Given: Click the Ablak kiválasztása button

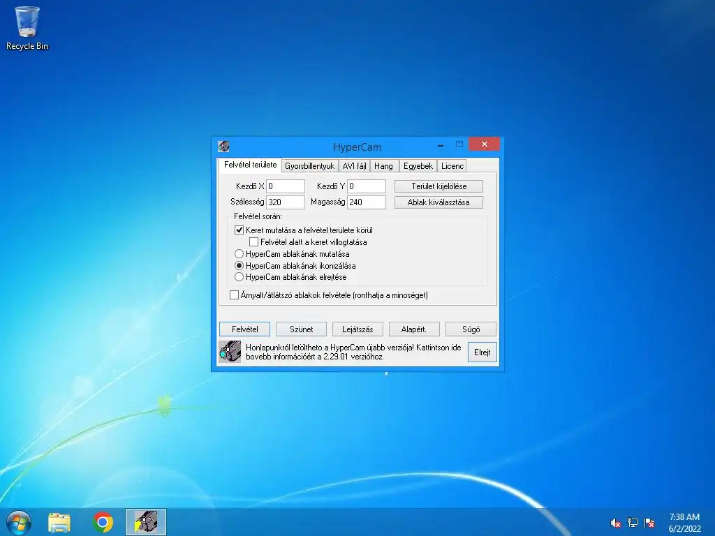Looking at the screenshot, I should coord(438,202).
